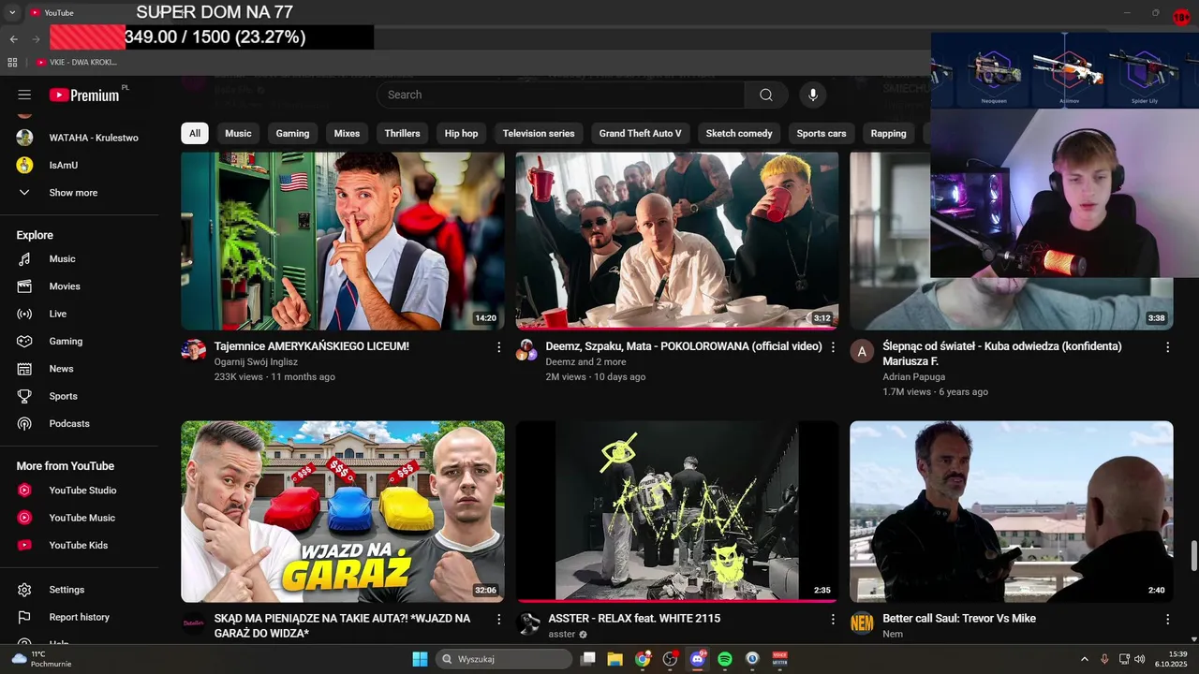
Task: Select the All filter chip
Action: [x=195, y=133]
